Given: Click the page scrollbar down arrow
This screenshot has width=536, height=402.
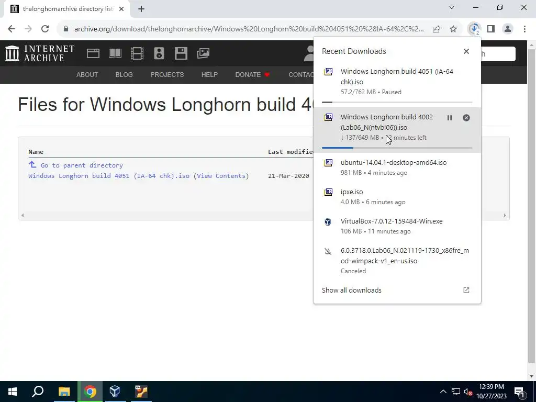Looking at the screenshot, I should pos(531,377).
